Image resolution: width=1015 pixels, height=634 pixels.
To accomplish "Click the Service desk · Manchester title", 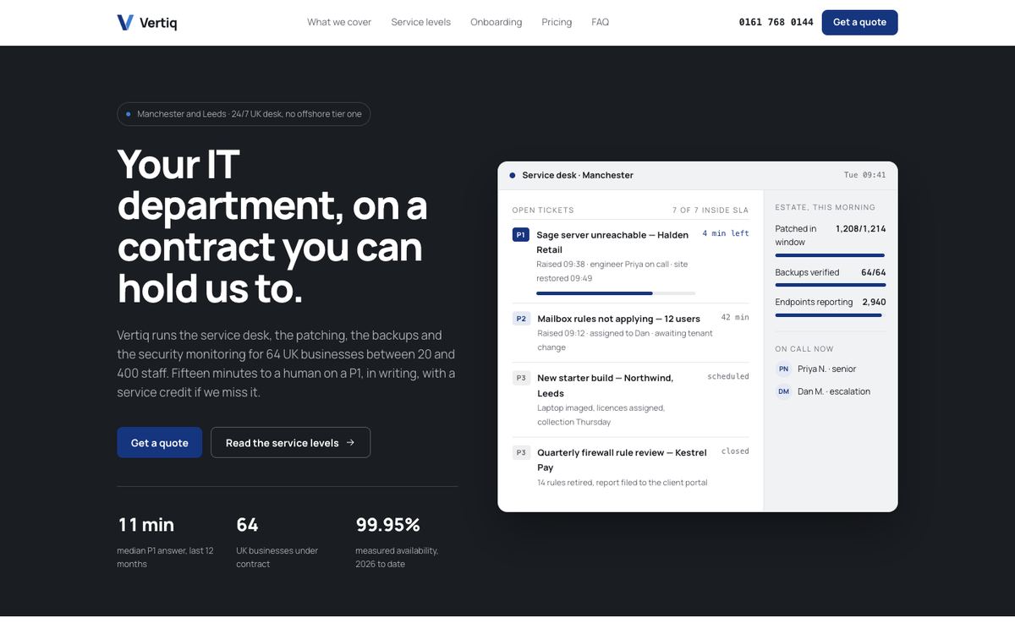I will coord(578,175).
